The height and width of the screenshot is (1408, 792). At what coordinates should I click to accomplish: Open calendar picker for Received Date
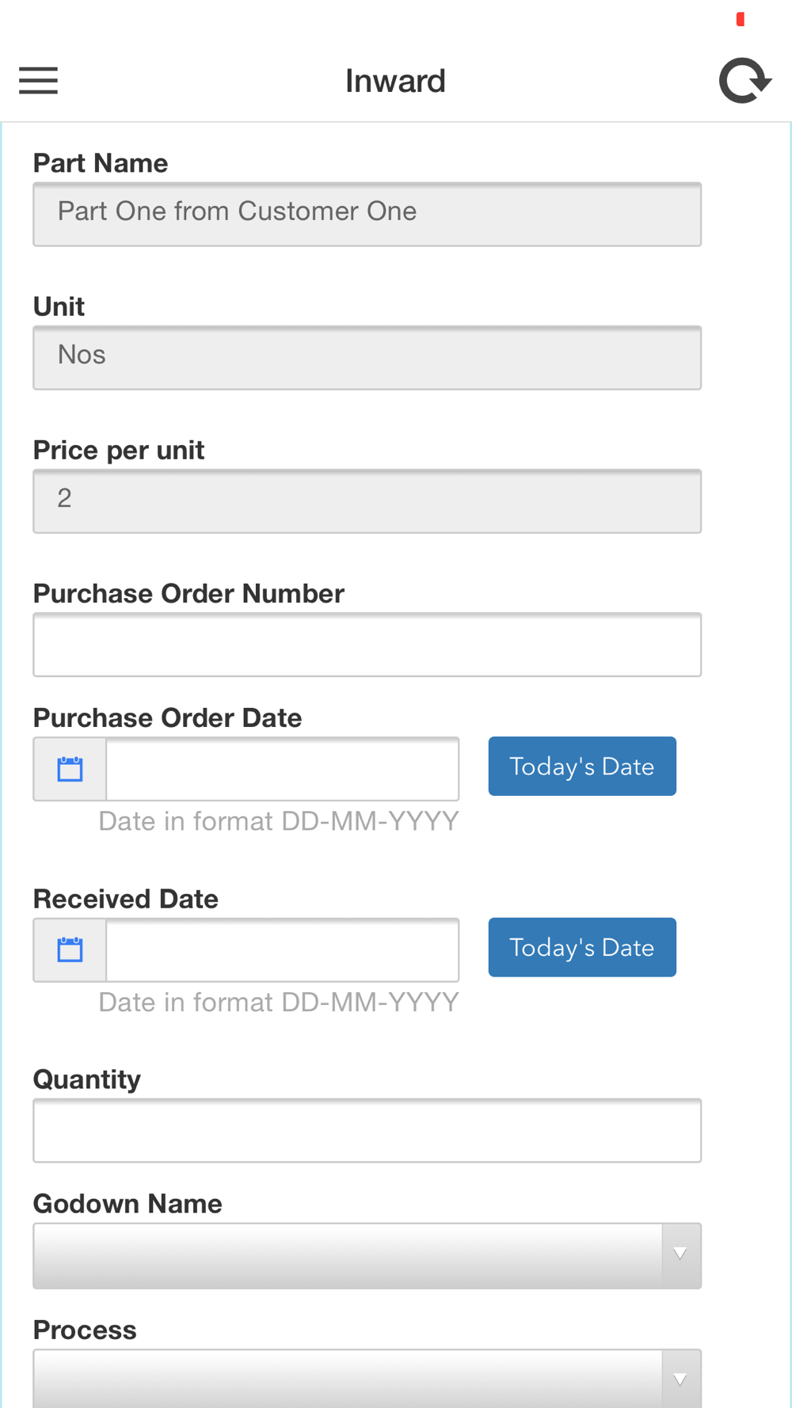(x=70, y=949)
